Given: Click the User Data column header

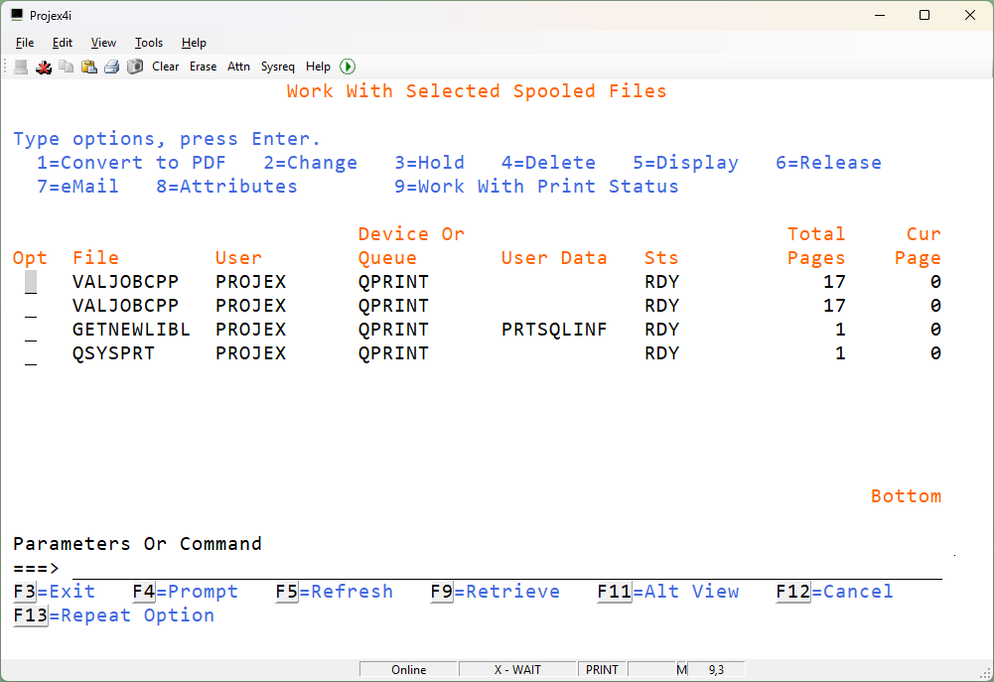Looking at the screenshot, I should (554, 258).
